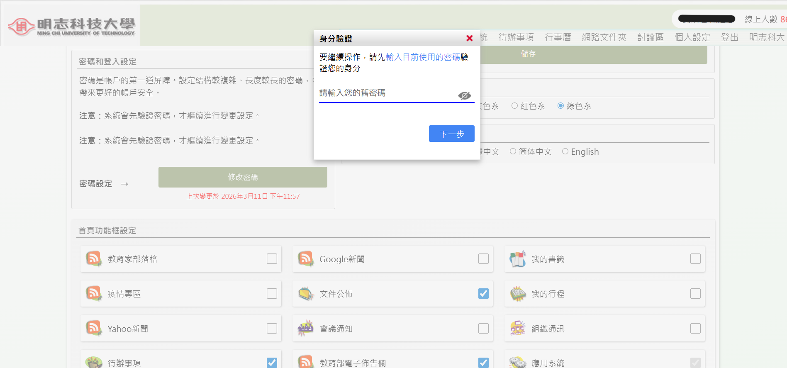Click 登出 to log out
787x368 pixels.
point(730,37)
